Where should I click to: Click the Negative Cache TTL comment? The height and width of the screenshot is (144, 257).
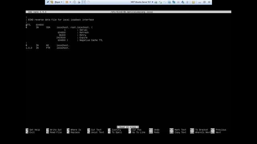[x=91, y=40]
